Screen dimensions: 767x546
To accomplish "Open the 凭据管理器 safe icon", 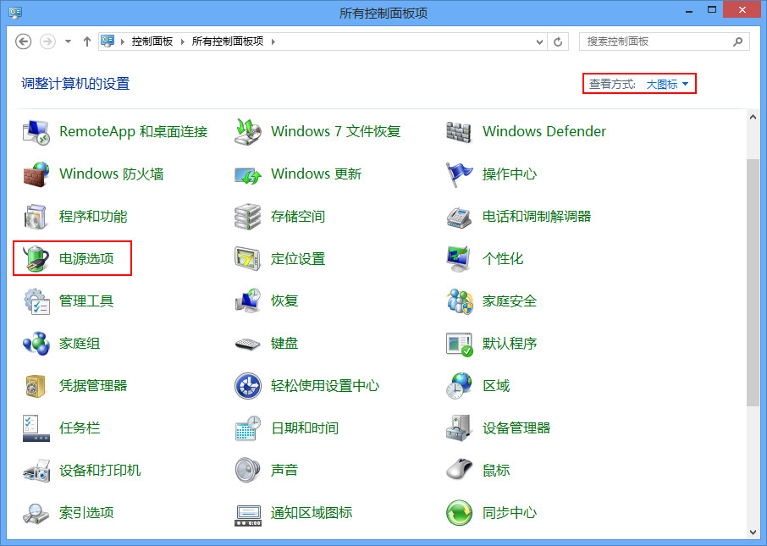I will 36,386.
